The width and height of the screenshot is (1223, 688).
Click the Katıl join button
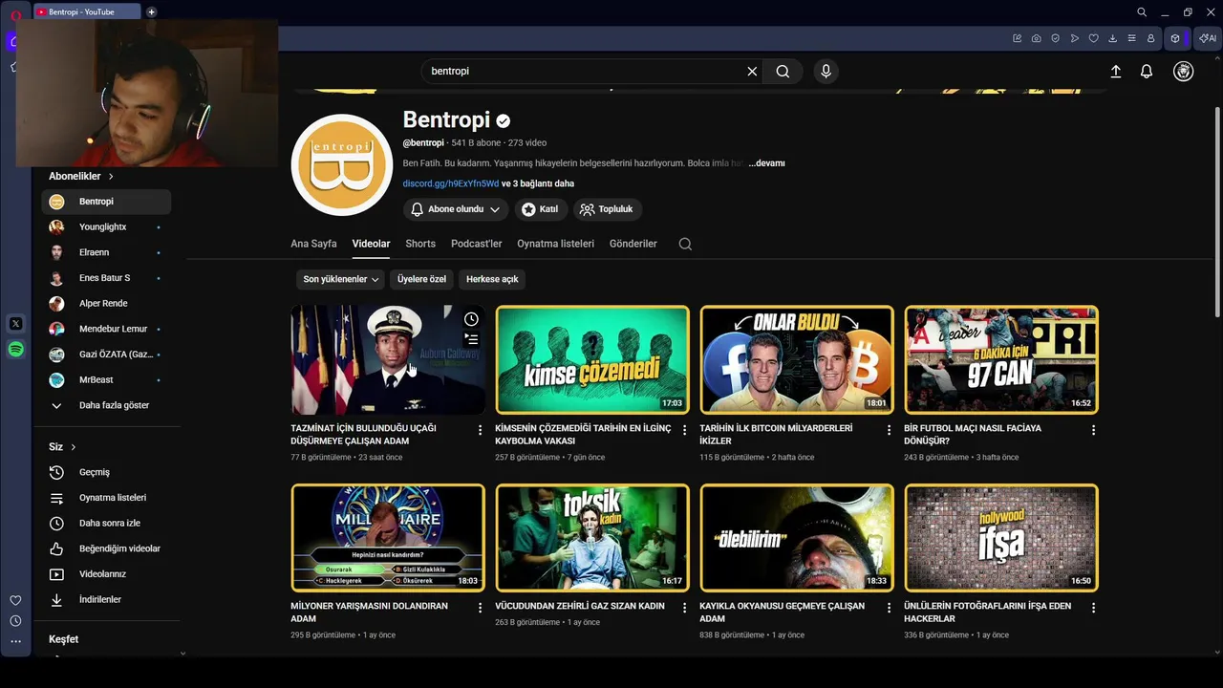pos(541,209)
